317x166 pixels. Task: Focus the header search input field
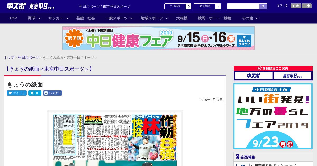click(243, 6)
